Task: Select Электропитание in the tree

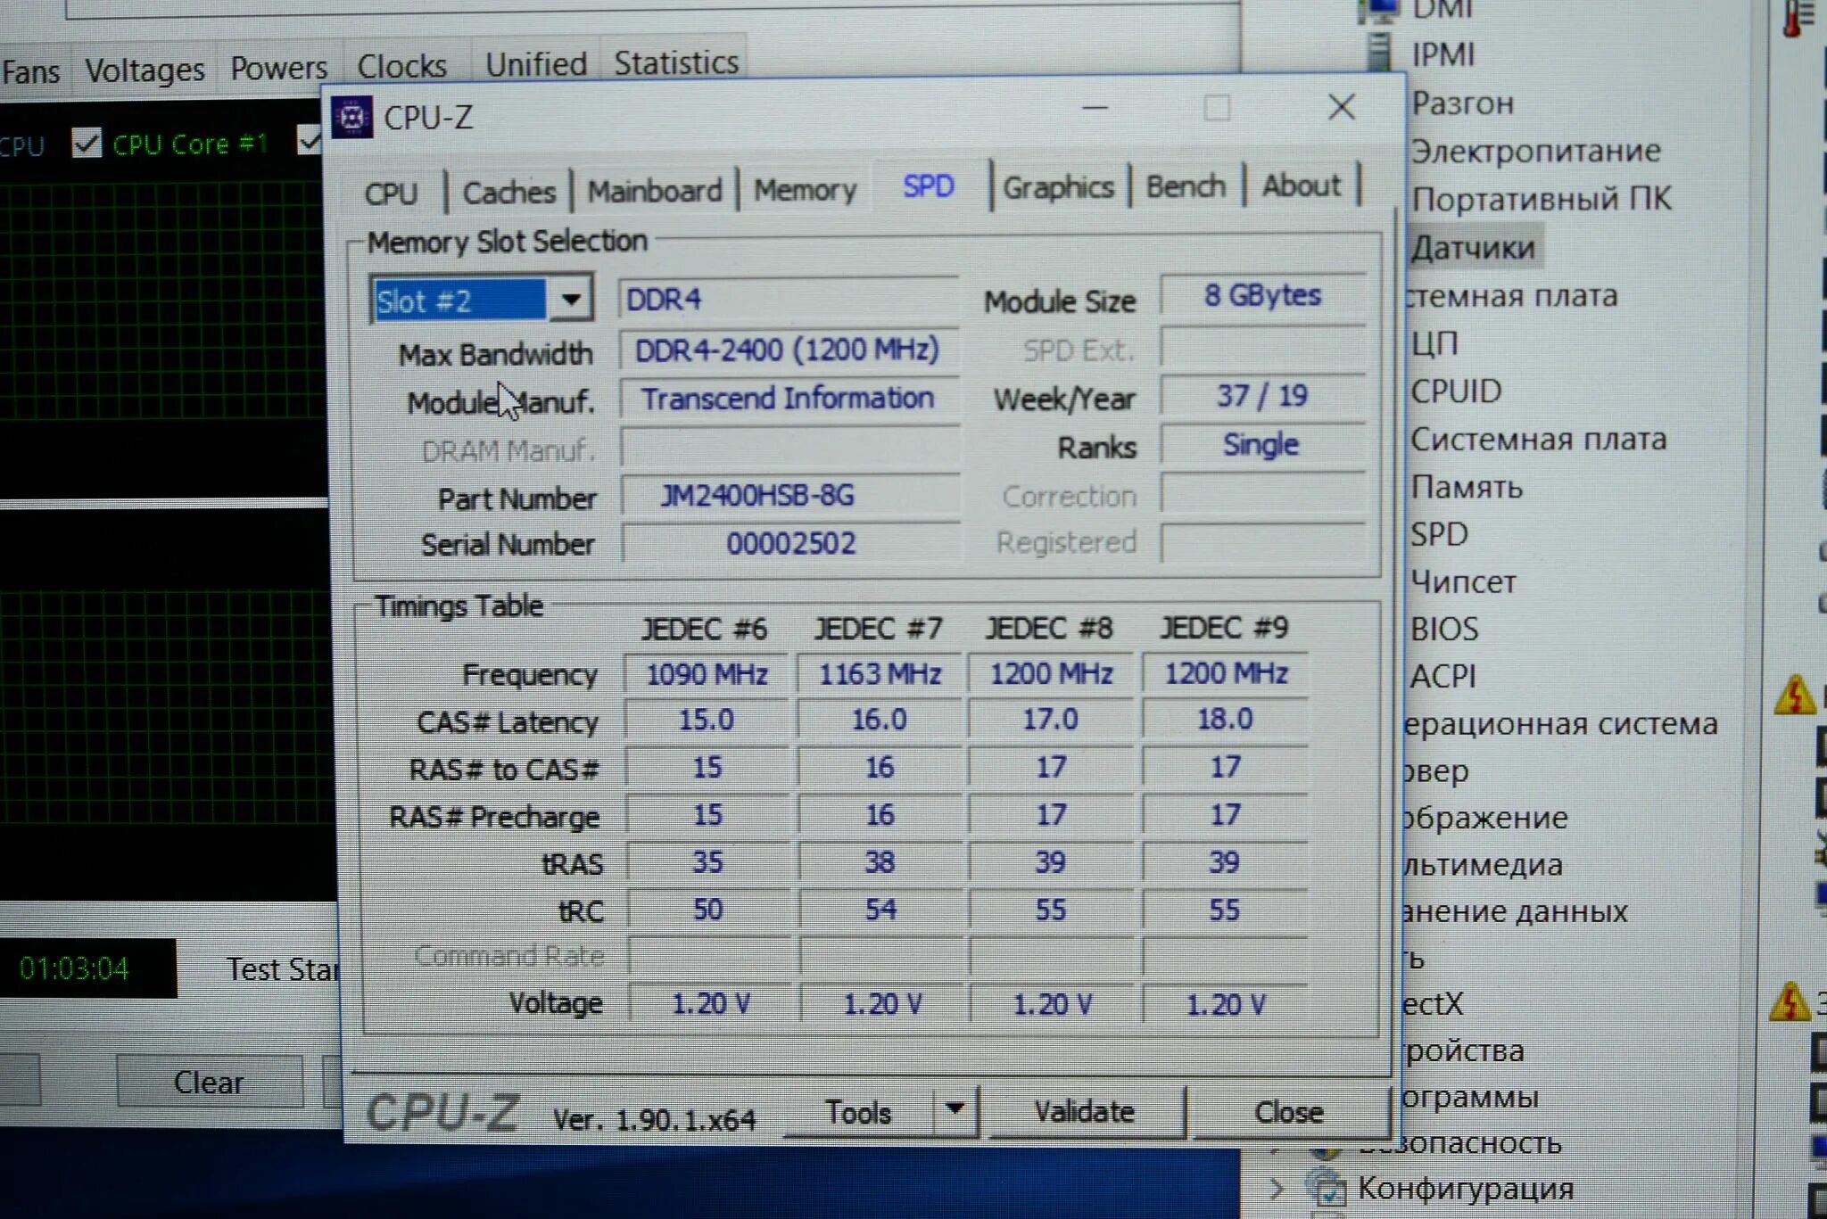Action: click(1535, 151)
